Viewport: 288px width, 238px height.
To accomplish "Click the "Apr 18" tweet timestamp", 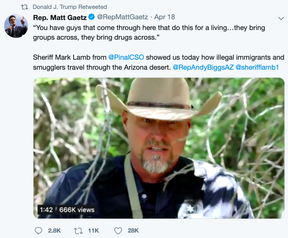I will [164, 17].
